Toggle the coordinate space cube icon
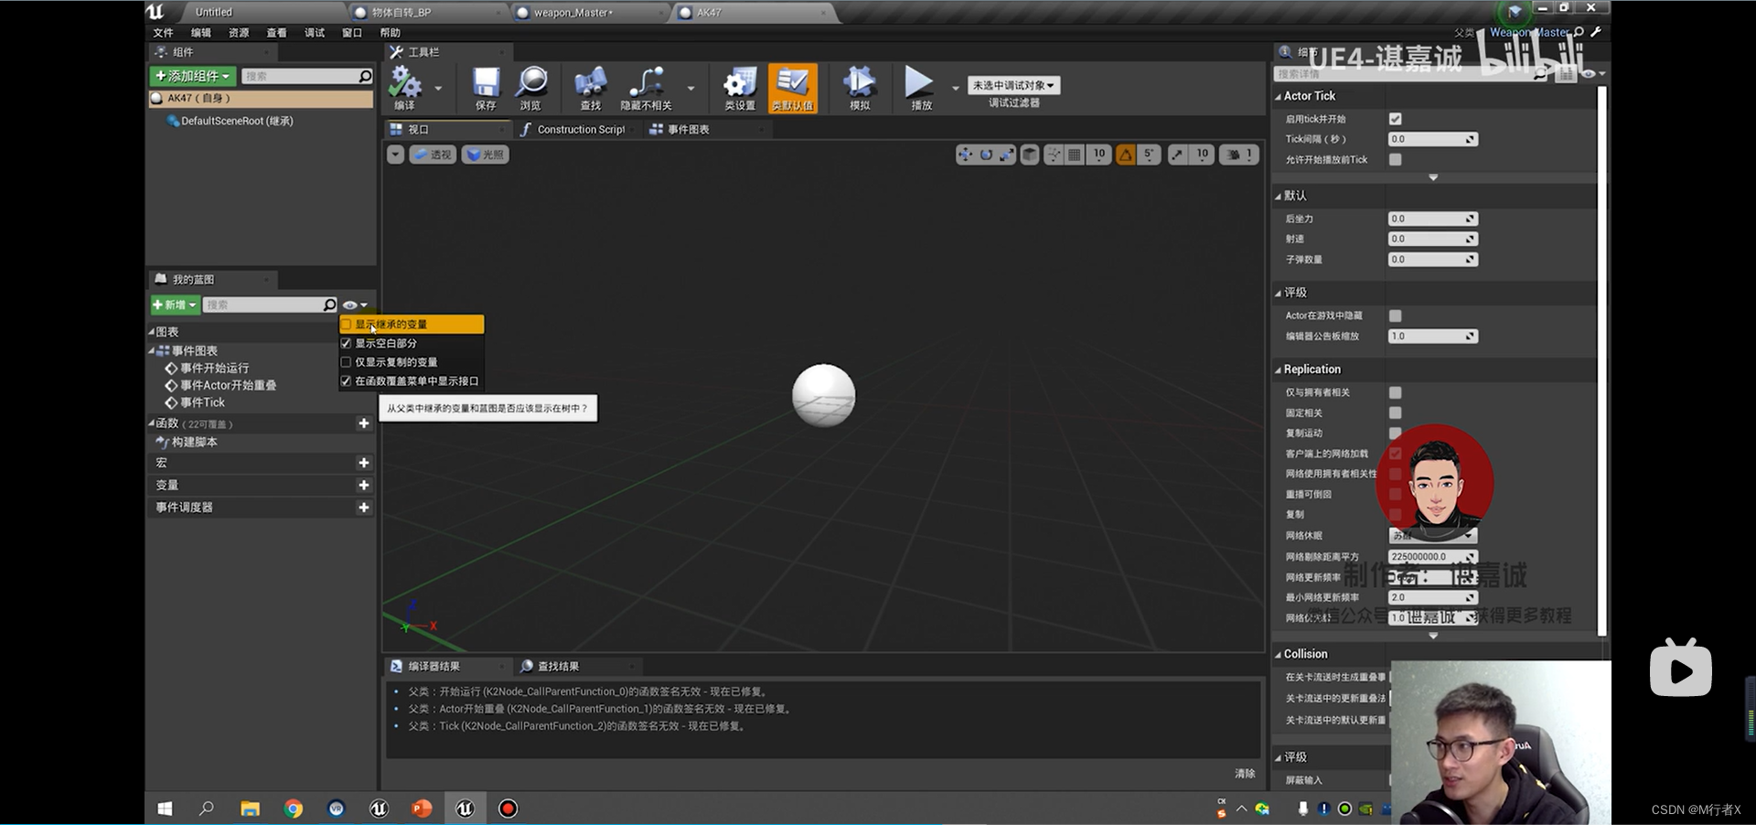The width and height of the screenshot is (1756, 825). [x=1030, y=155]
